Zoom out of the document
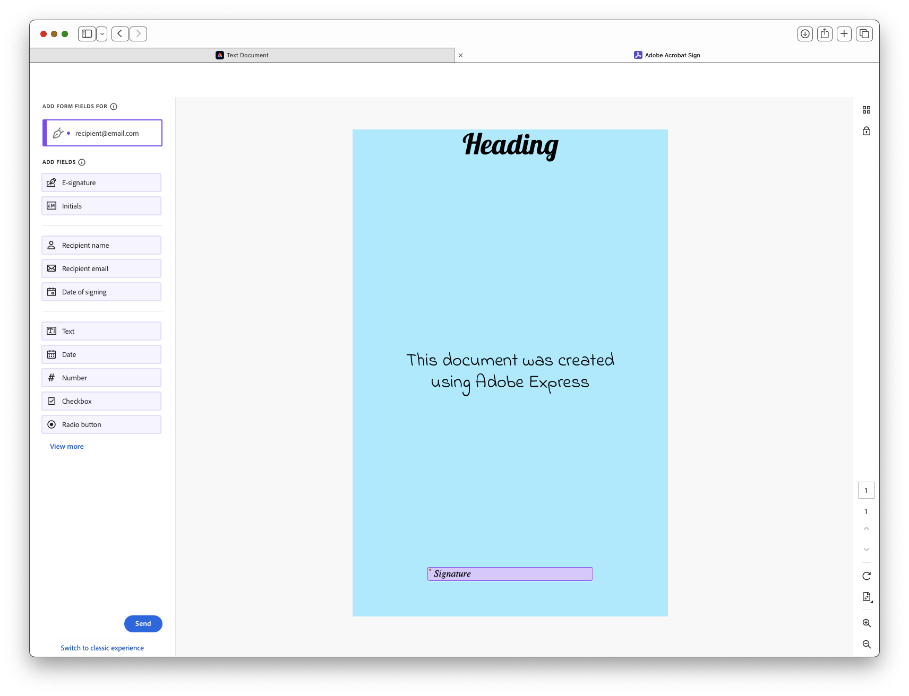This screenshot has width=909, height=696. pos(867,645)
